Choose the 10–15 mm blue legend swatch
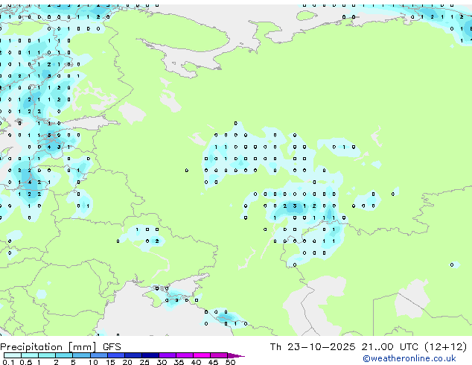The height and width of the screenshot is (365, 472). (98, 355)
